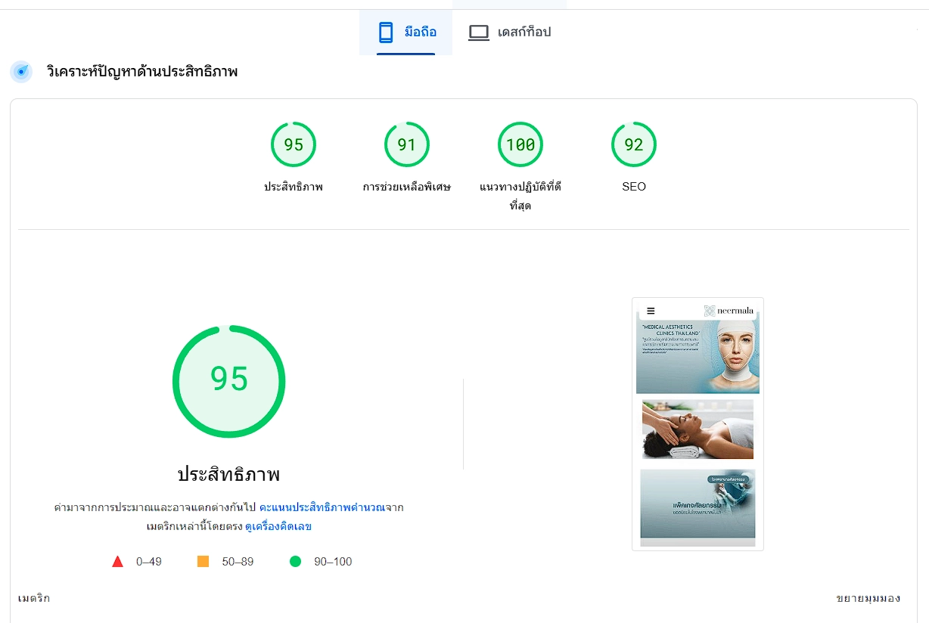Click the large 95 performance gauge

click(x=228, y=381)
